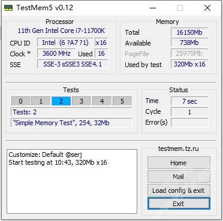Minimize the TestMem5 window
Viewport: 223px width, 221px height.
153,8
